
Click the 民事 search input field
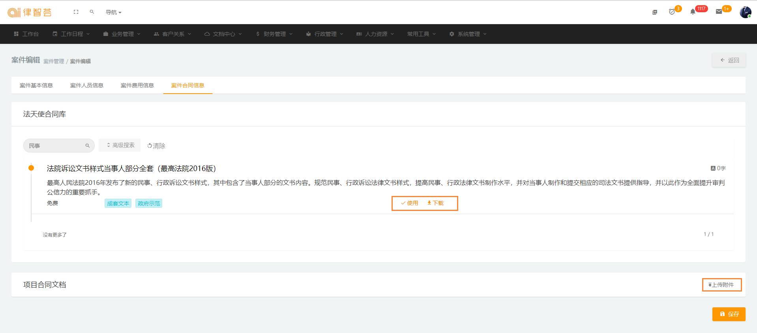pos(55,146)
